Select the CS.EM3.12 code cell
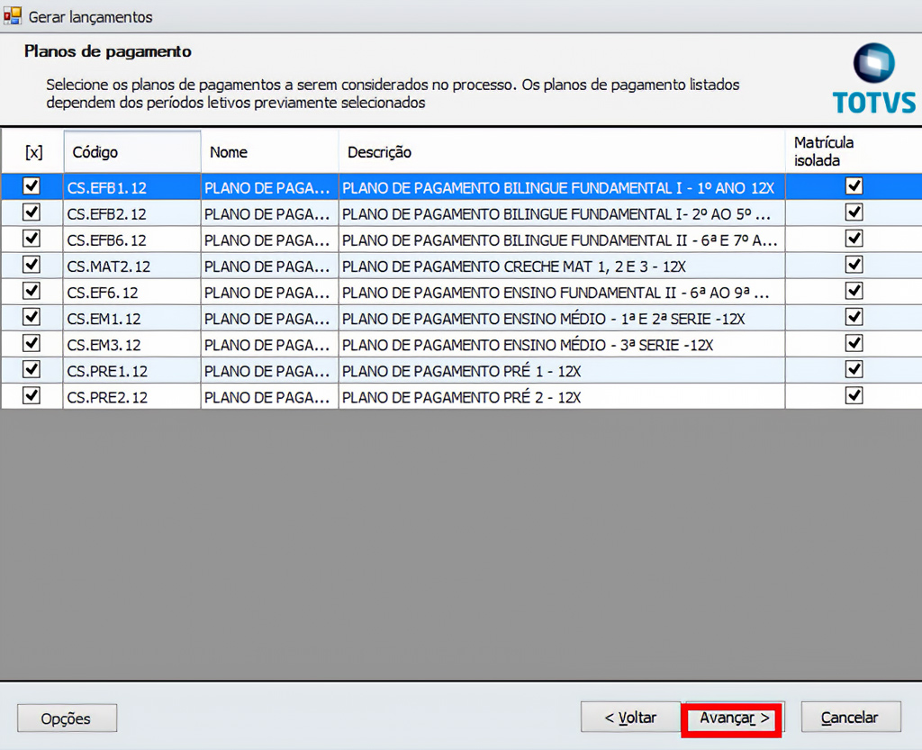 pyautogui.click(x=131, y=345)
